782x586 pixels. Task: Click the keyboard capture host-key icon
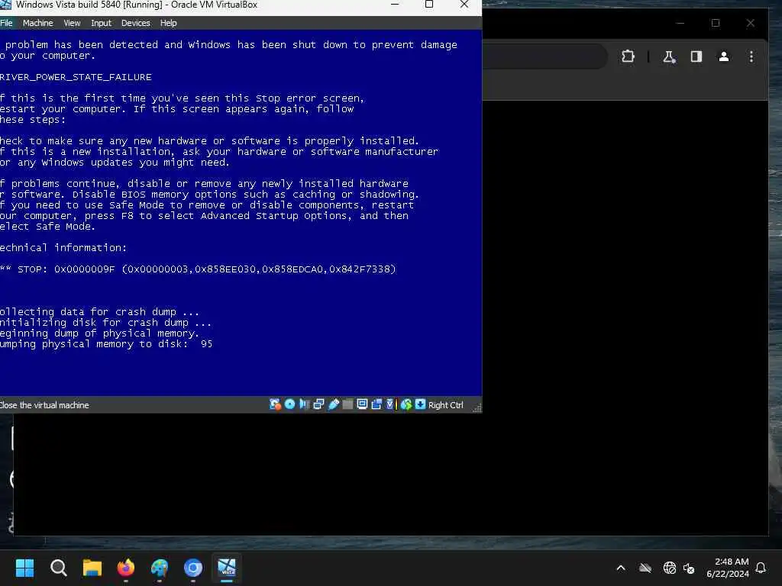[420, 404]
